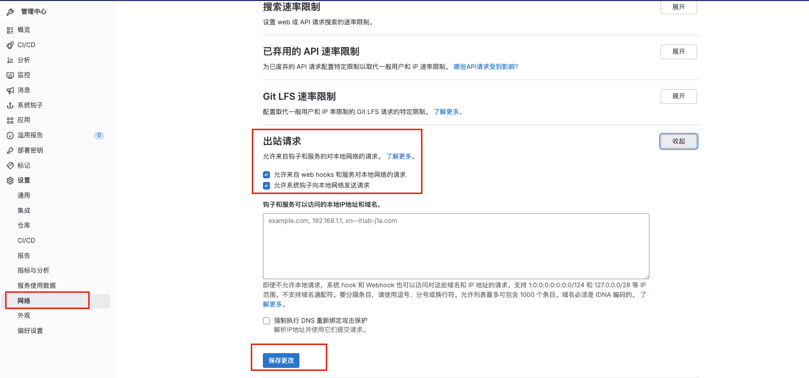Image resolution: width=809 pixels, height=378 pixels.
Task: Click the CI/CD rocket icon in the sidebar
Action: click(10, 45)
